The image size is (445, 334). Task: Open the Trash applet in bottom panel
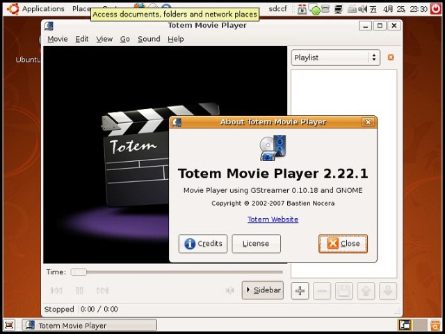[x=435, y=325]
